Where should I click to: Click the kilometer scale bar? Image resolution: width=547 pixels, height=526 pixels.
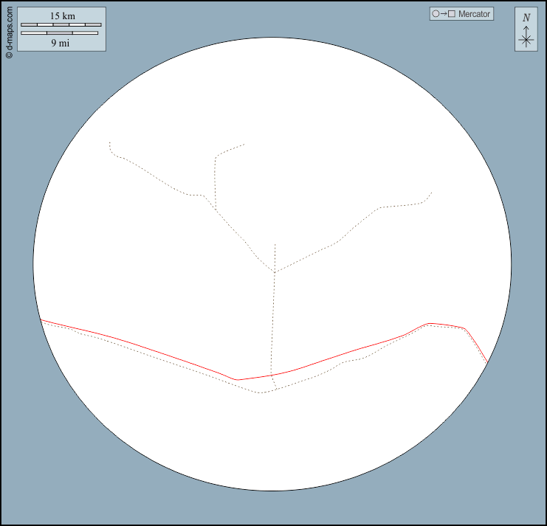61,25
